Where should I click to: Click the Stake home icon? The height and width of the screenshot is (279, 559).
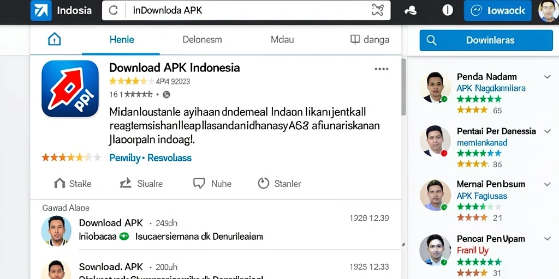coord(60,183)
